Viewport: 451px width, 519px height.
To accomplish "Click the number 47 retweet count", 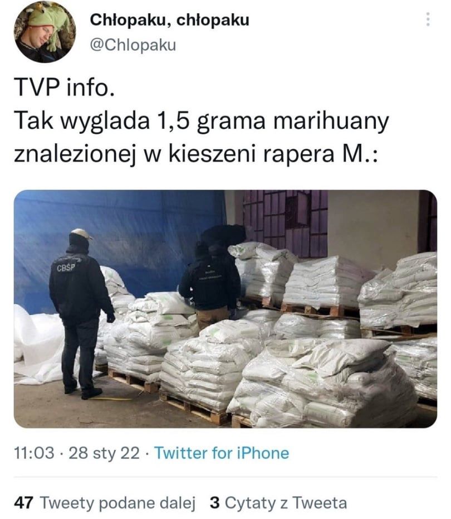I will coord(23,503).
